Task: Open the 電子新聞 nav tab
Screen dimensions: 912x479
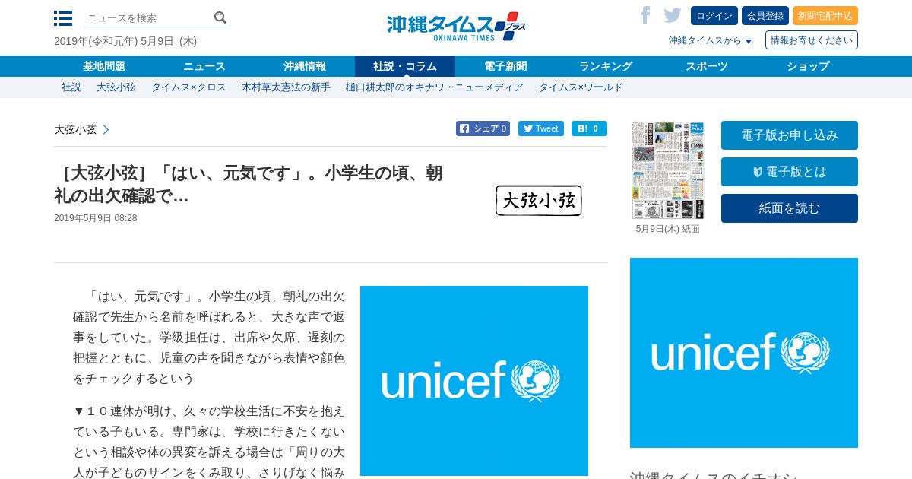Action: coord(505,66)
